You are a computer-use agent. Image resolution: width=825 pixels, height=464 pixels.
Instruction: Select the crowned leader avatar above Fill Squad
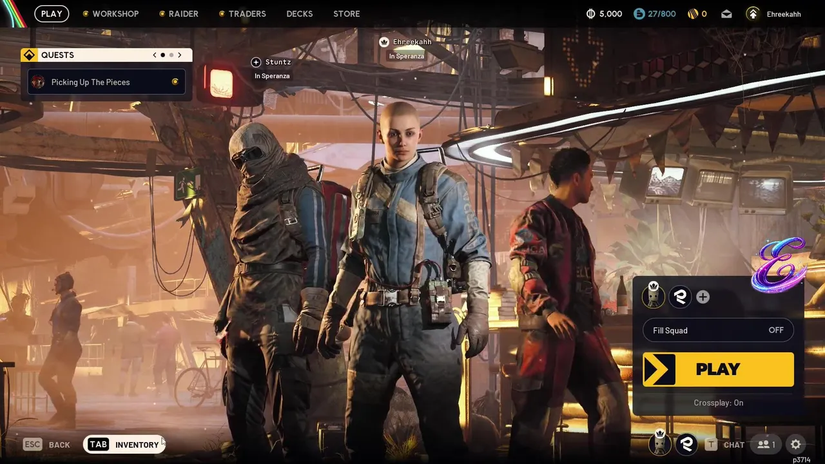(654, 296)
